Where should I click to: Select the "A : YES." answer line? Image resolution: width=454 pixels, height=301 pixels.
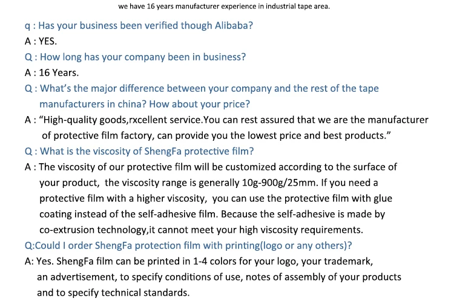coord(41,42)
